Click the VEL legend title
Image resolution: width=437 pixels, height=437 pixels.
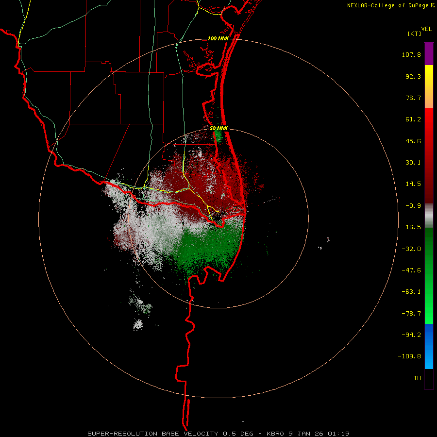click(x=426, y=29)
